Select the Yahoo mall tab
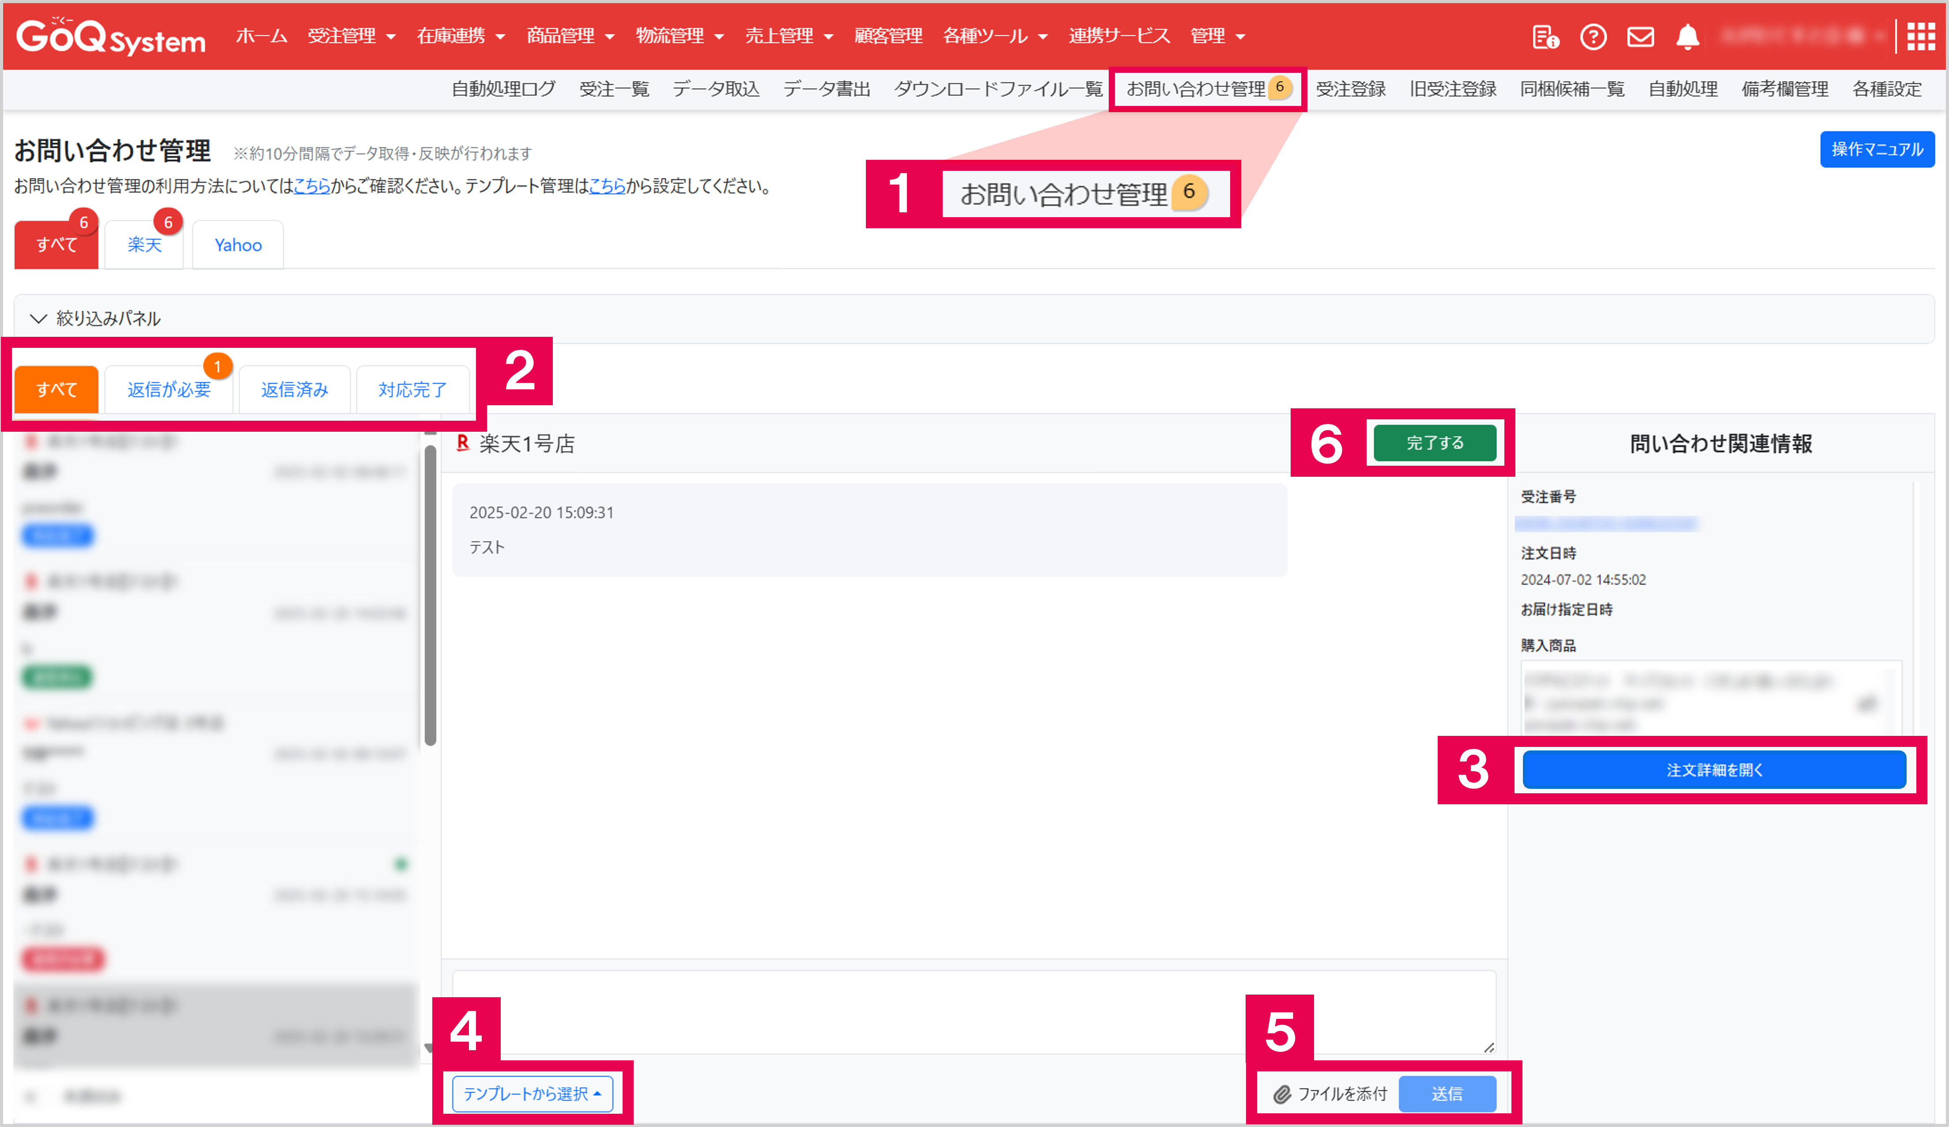This screenshot has height=1127, width=1949. 238,245
